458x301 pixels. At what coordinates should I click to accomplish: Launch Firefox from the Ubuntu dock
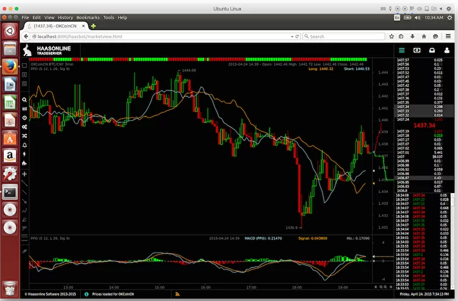click(10, 66)
